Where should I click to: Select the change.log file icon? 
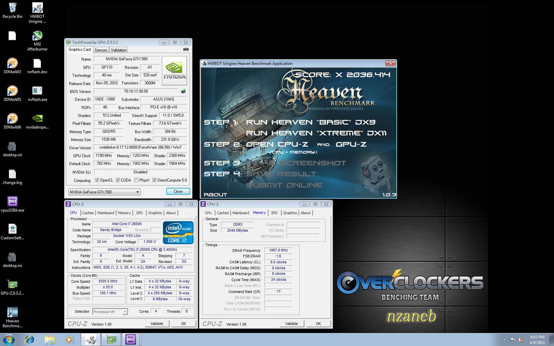tap(12, 176)
